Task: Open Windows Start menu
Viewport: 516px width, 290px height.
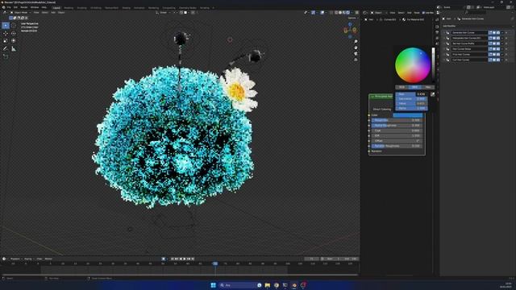Action: coord(213,285)
